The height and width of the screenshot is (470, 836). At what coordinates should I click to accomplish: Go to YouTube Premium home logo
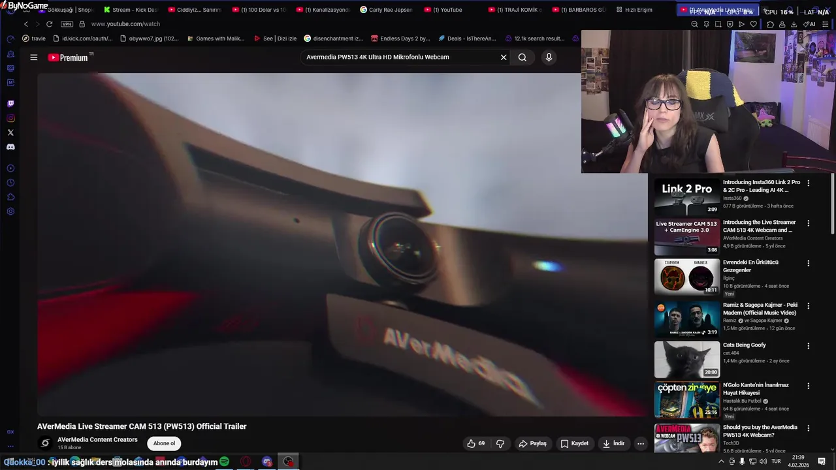click(68, 57)
